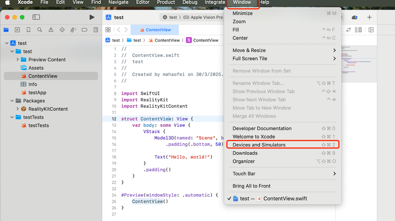Open the Bookmark navigator icon
This screenshot has width=395, height=221.
28,30
